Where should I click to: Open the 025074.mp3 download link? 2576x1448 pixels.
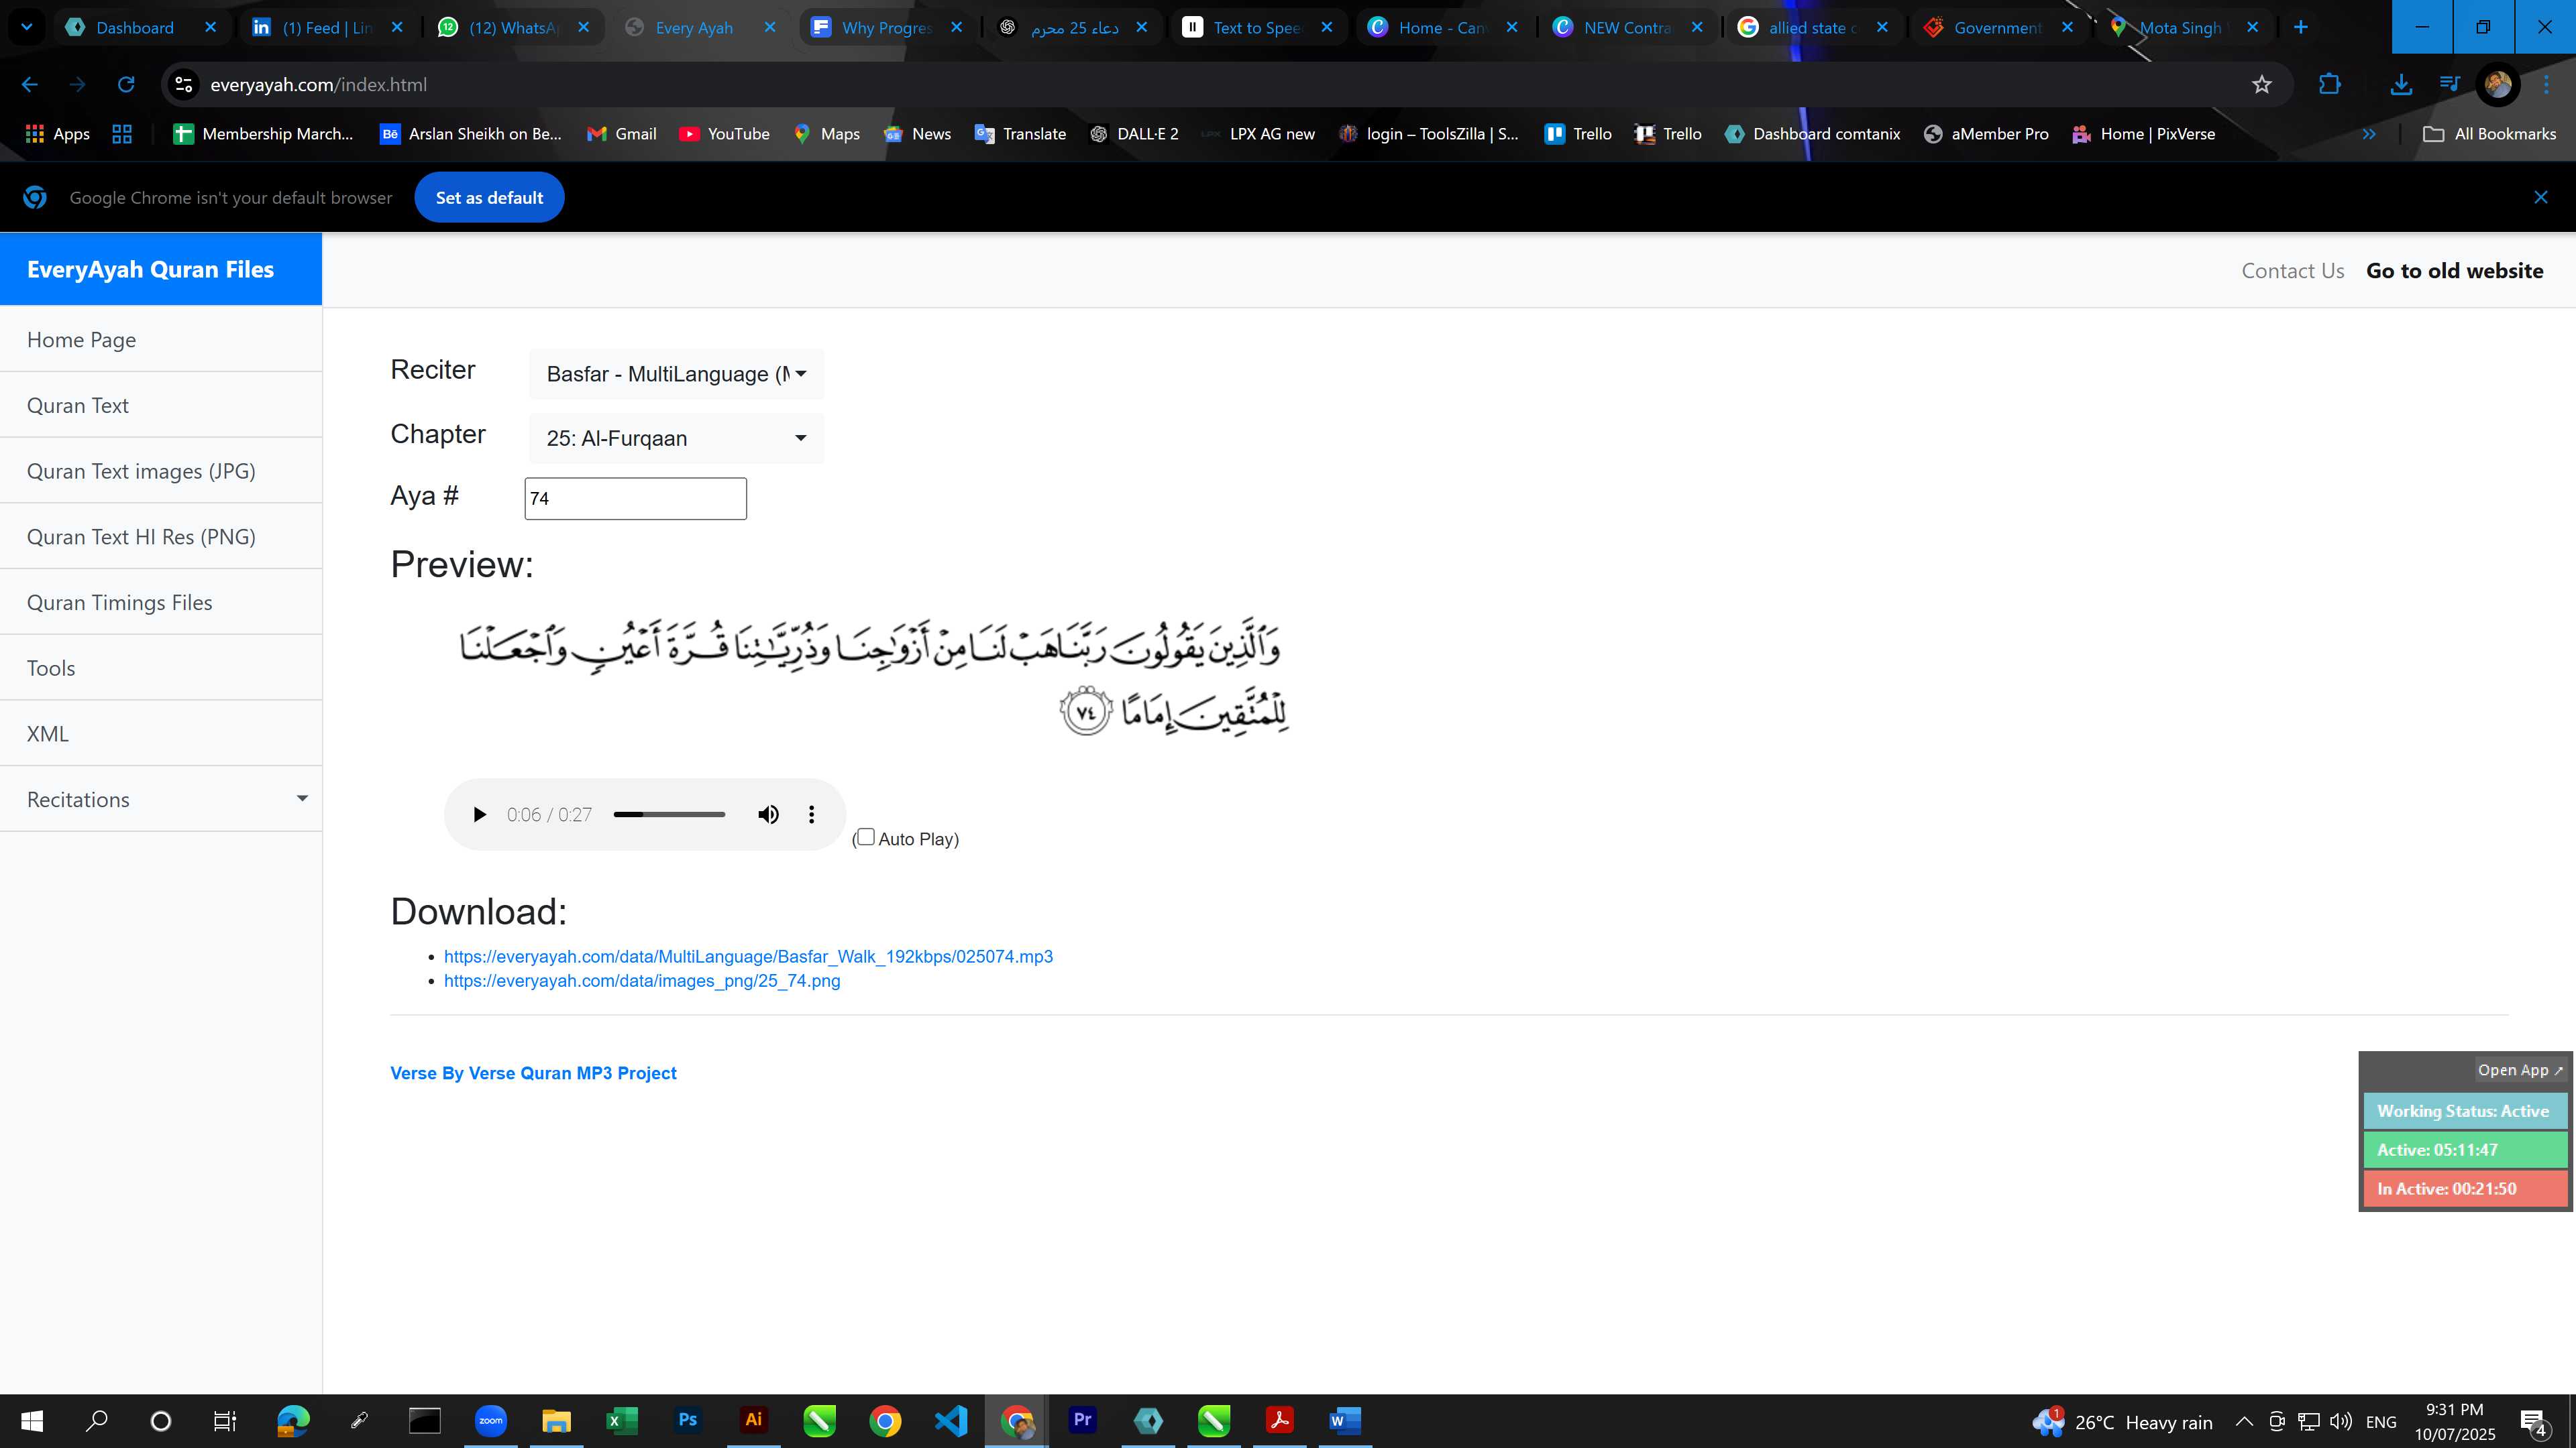tap(748, 957)
